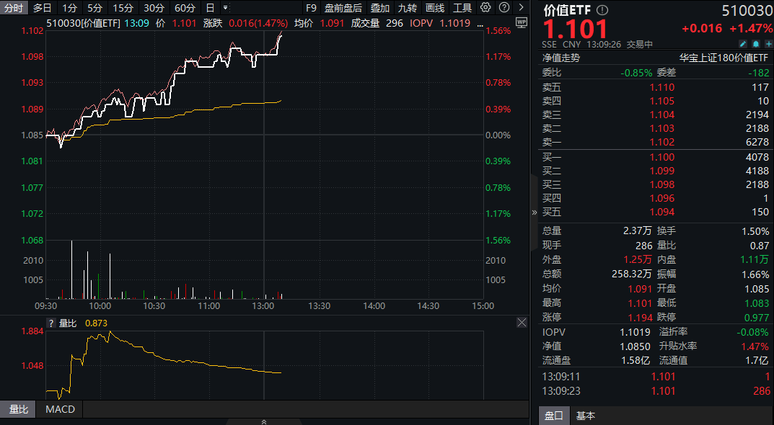Toggle the 九转 indicator on chart
This screenshot has width=774, height=425.
pyautogui.click(x=407, y=8)
